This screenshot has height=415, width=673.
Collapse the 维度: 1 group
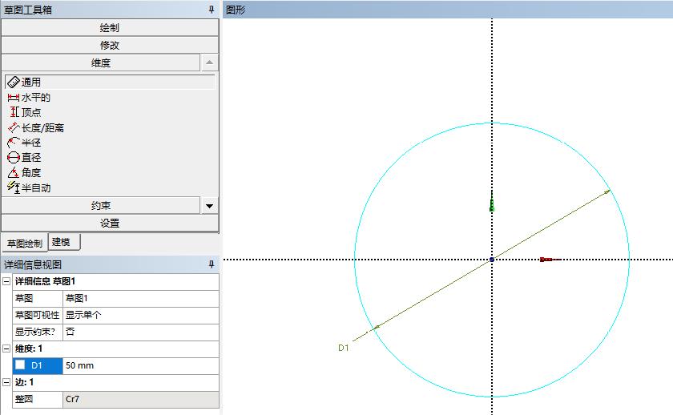coord(6,349)
